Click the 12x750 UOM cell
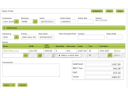 [36, 51]
